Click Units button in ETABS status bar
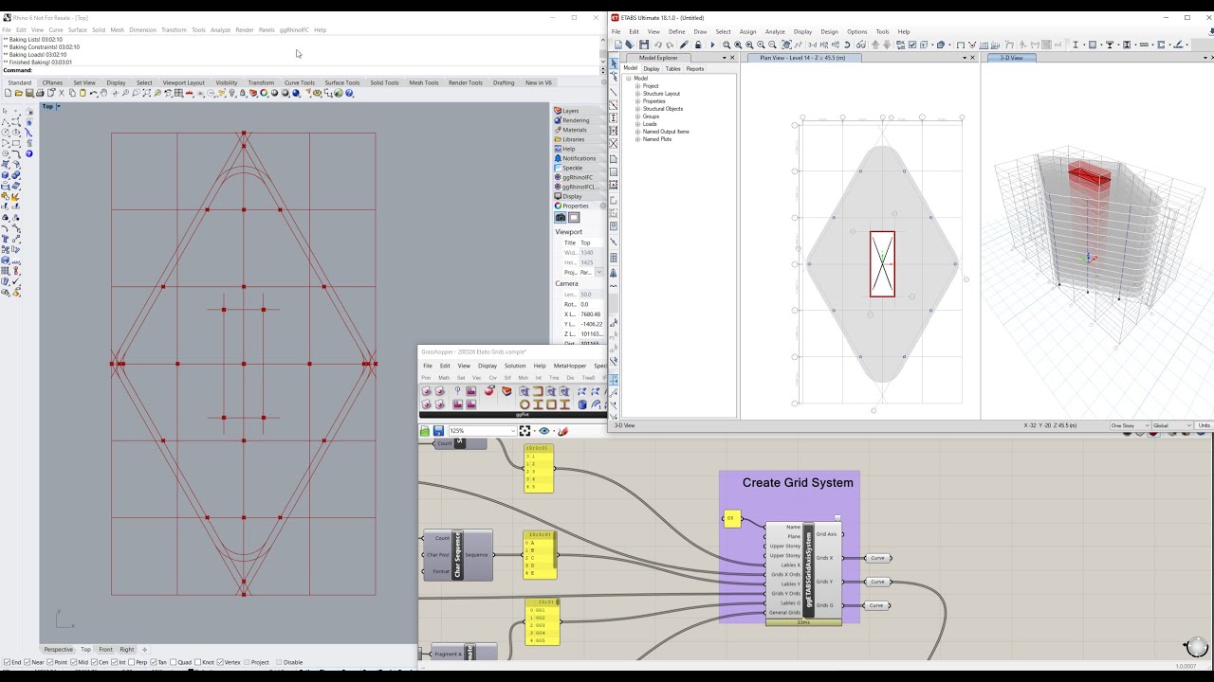1214x682 pixels. coord(1205,425)
